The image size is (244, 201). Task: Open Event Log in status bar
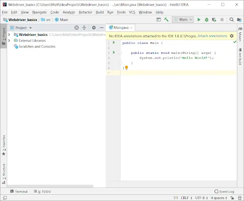tap(224, 191)
